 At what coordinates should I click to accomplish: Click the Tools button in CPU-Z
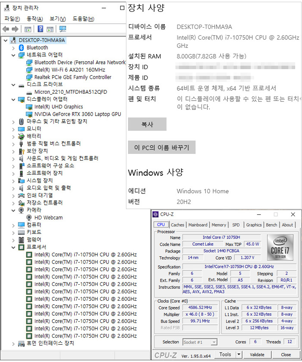(x=225, y=354)
